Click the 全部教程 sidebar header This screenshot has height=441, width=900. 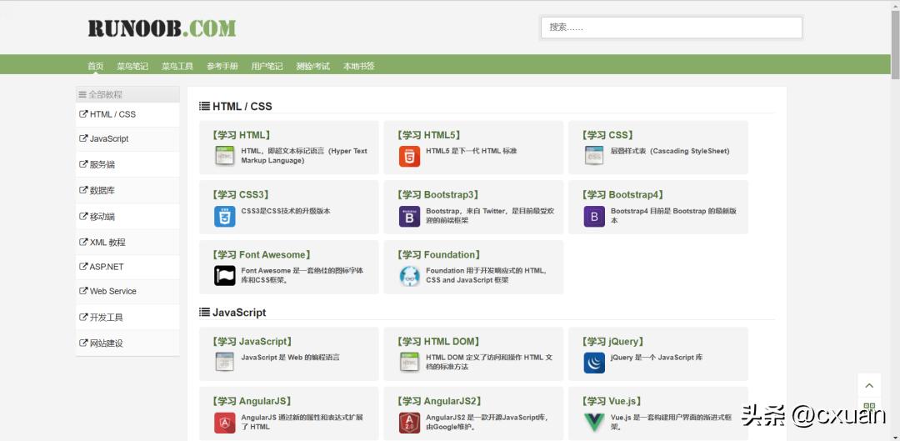[x=127, y=95]
